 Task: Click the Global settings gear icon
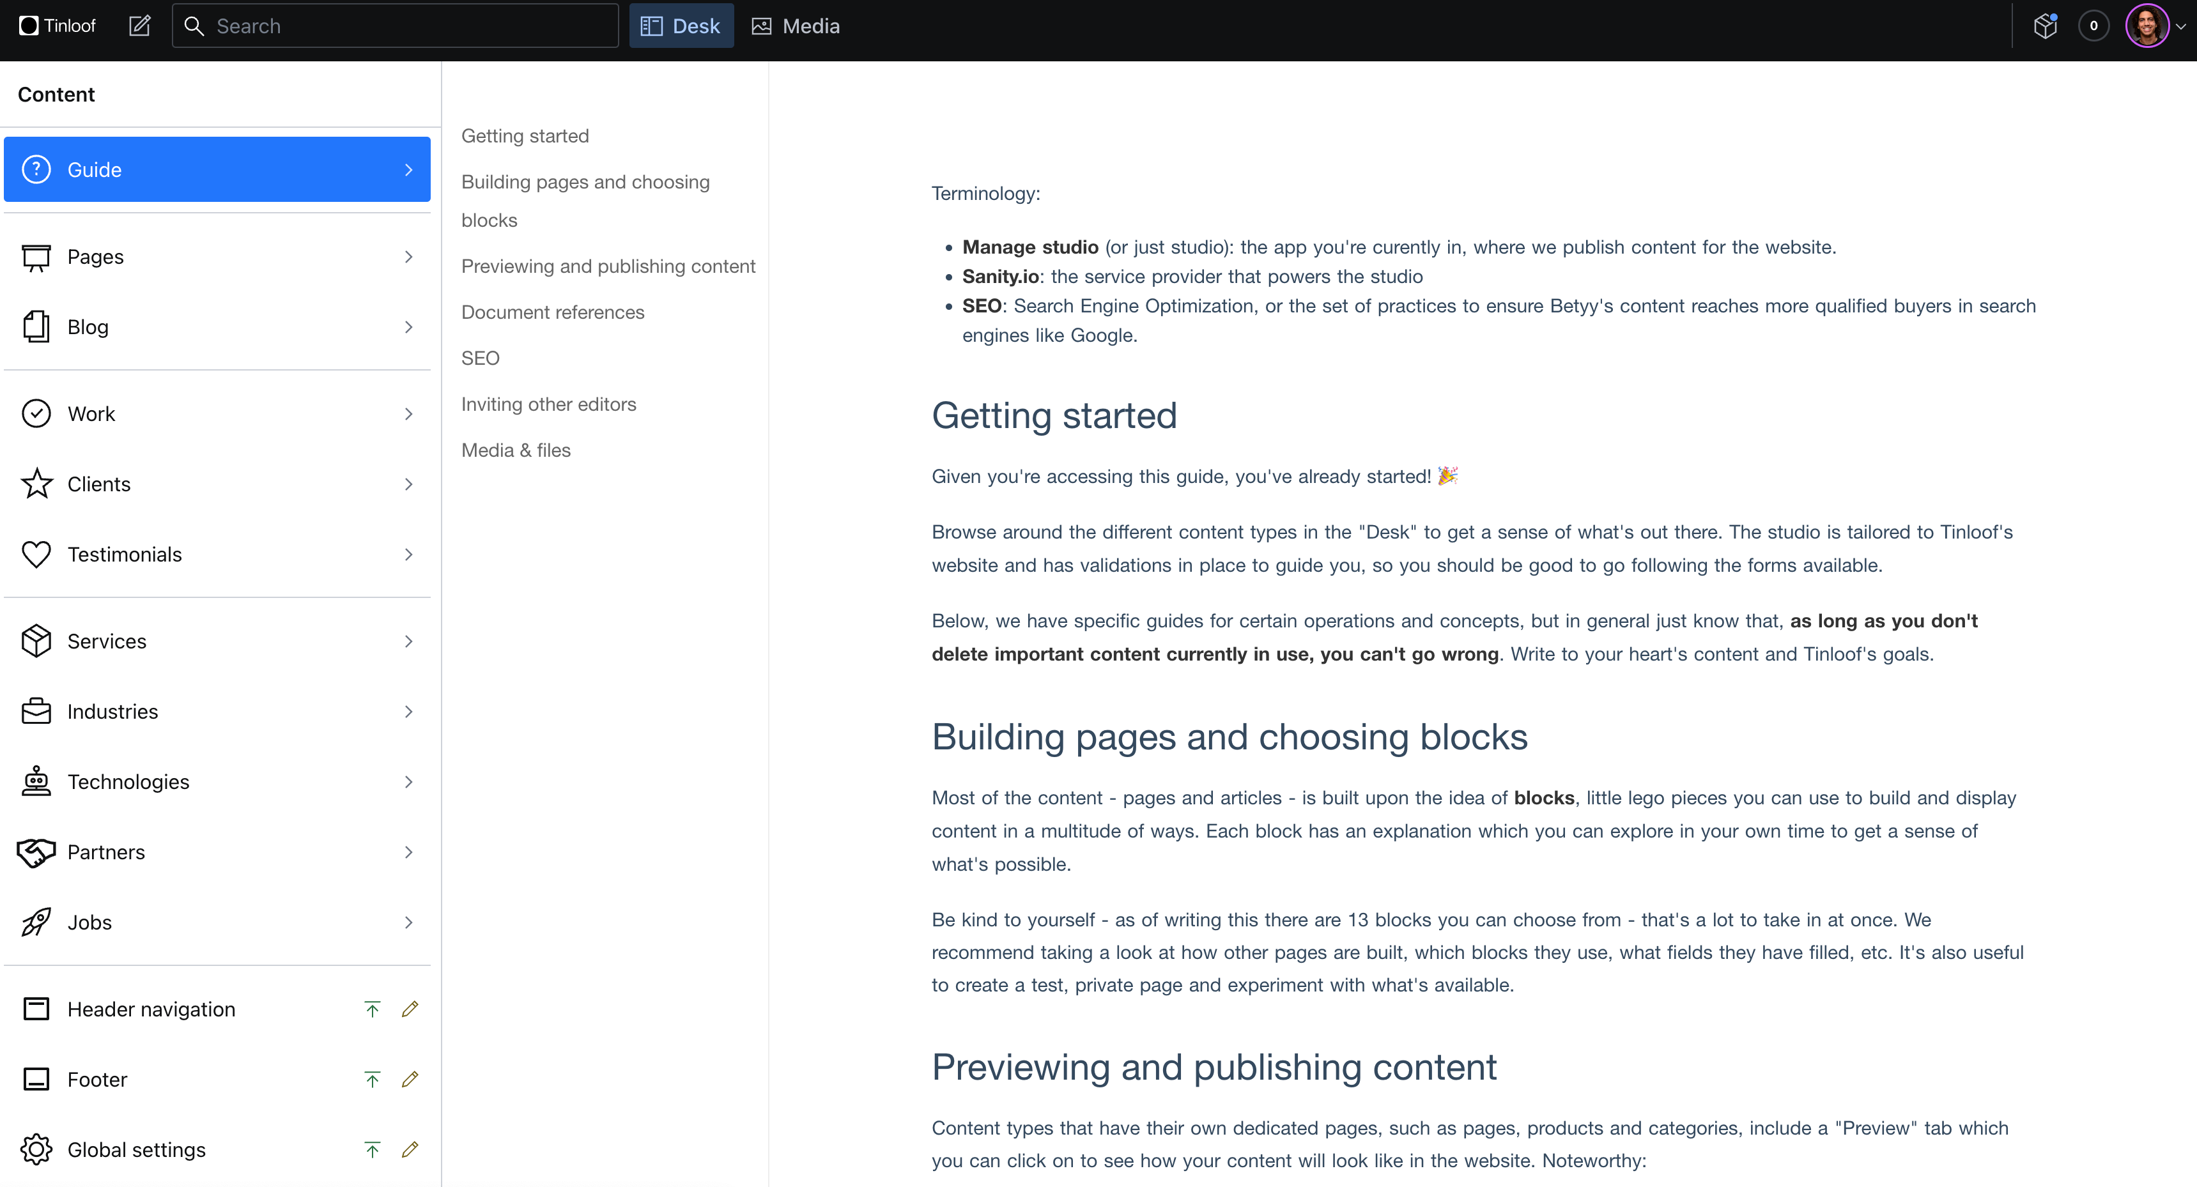[x=36, y=1149]
